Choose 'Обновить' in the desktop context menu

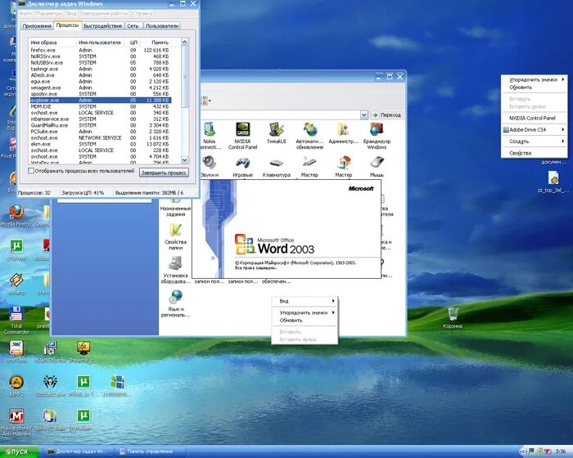pos(535,88)
